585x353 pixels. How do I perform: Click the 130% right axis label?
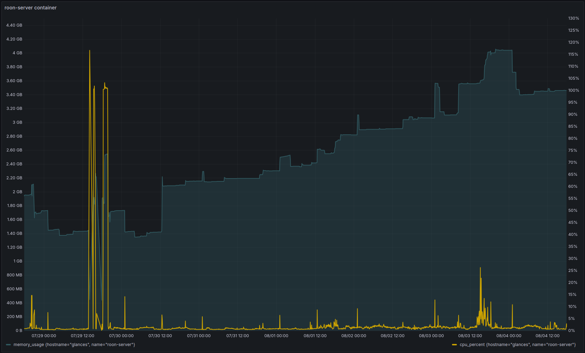click(x=574, y=18)
